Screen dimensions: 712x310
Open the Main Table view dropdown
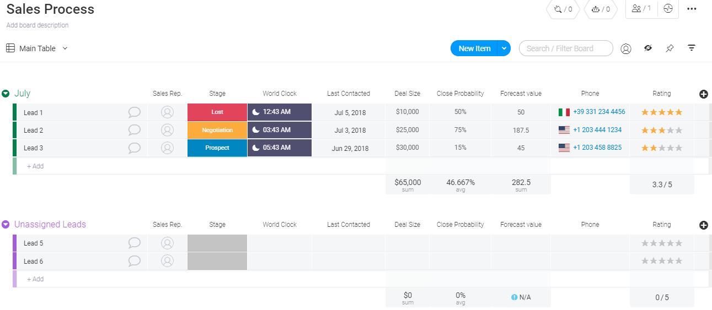click(65, 48)
